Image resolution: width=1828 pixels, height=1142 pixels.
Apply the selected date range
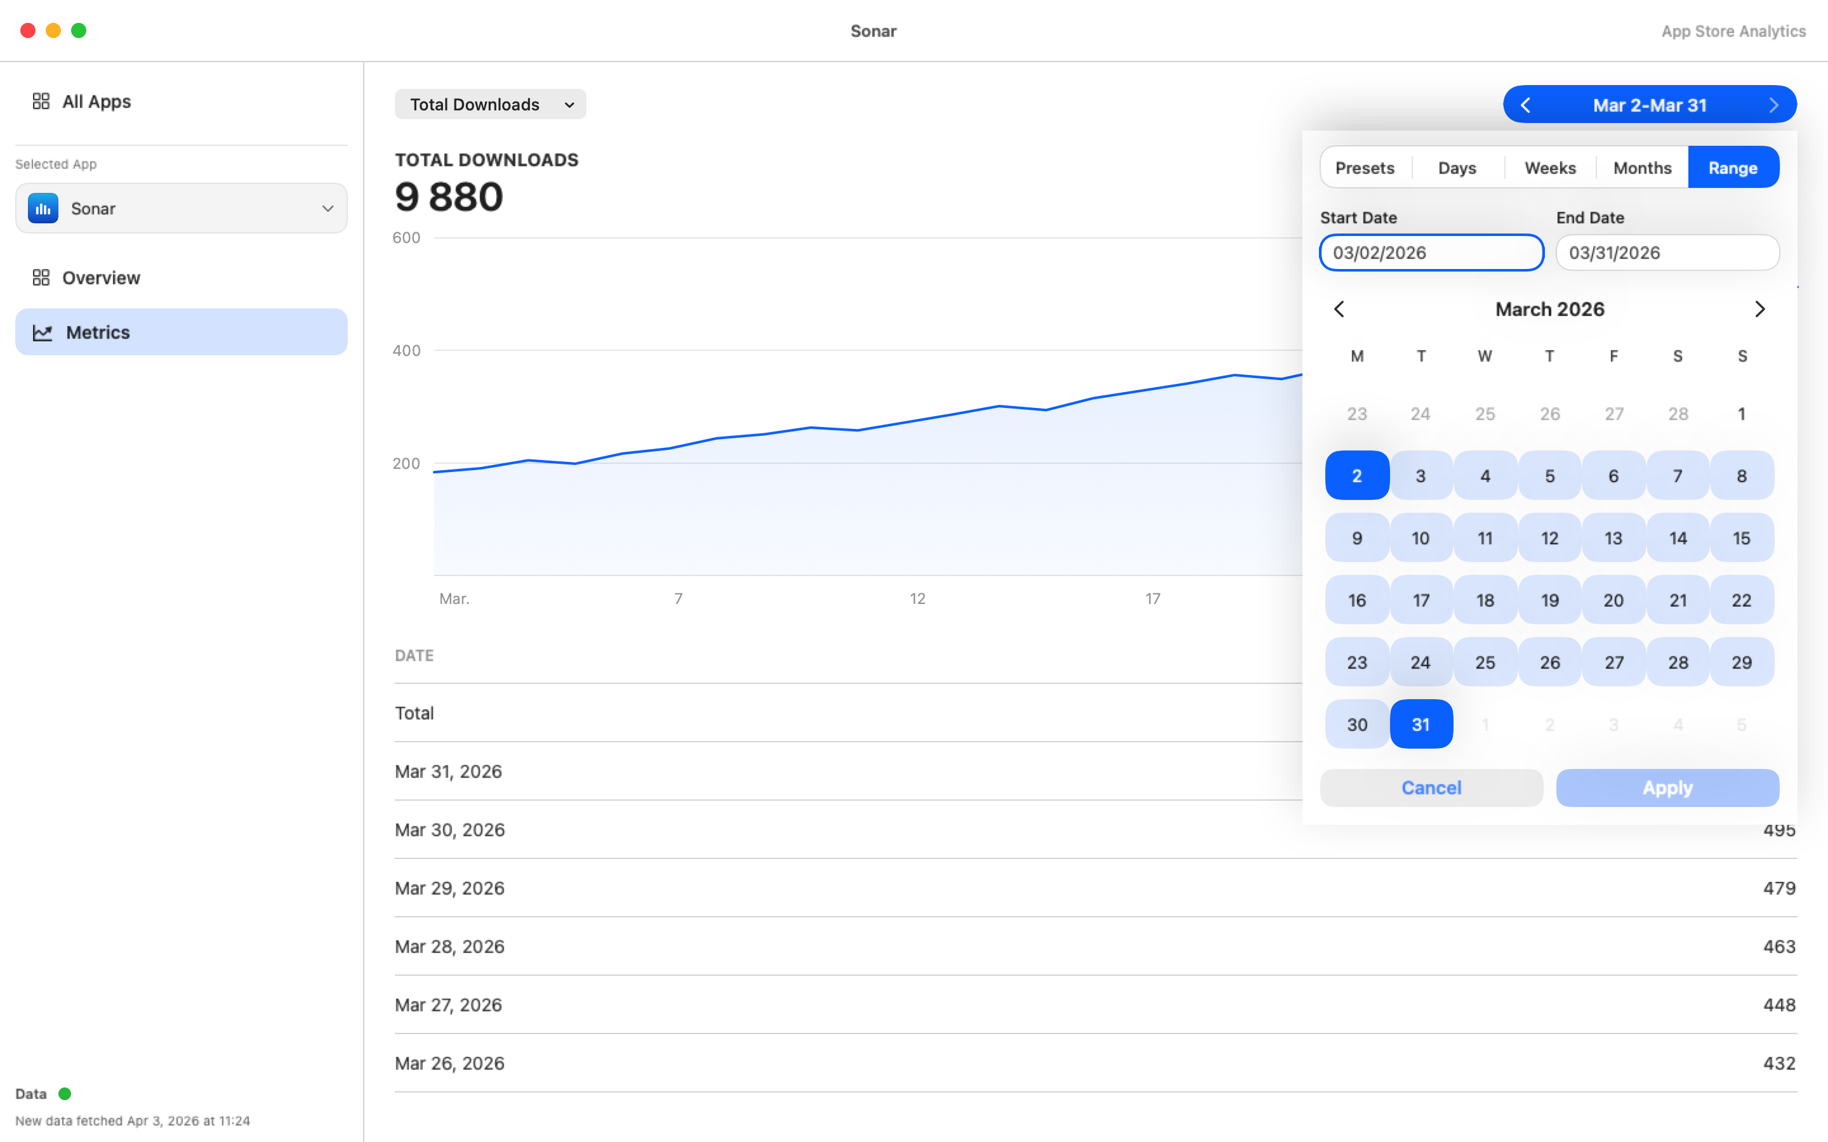1668,788
